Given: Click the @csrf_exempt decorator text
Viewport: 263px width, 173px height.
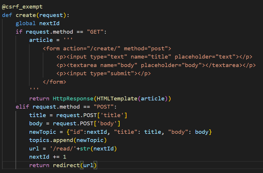Looking at the screenshot, I should 22,7.
